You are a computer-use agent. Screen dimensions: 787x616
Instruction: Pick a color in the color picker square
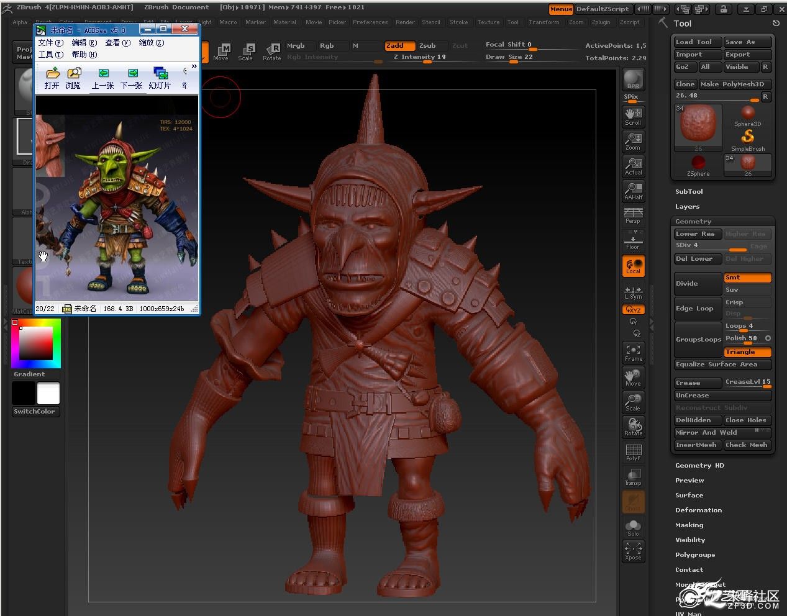coord(35,343)
